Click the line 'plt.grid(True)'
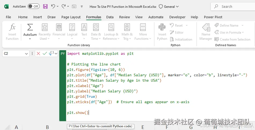The width and height of the screenshot is (255, 130). (82, 96)
